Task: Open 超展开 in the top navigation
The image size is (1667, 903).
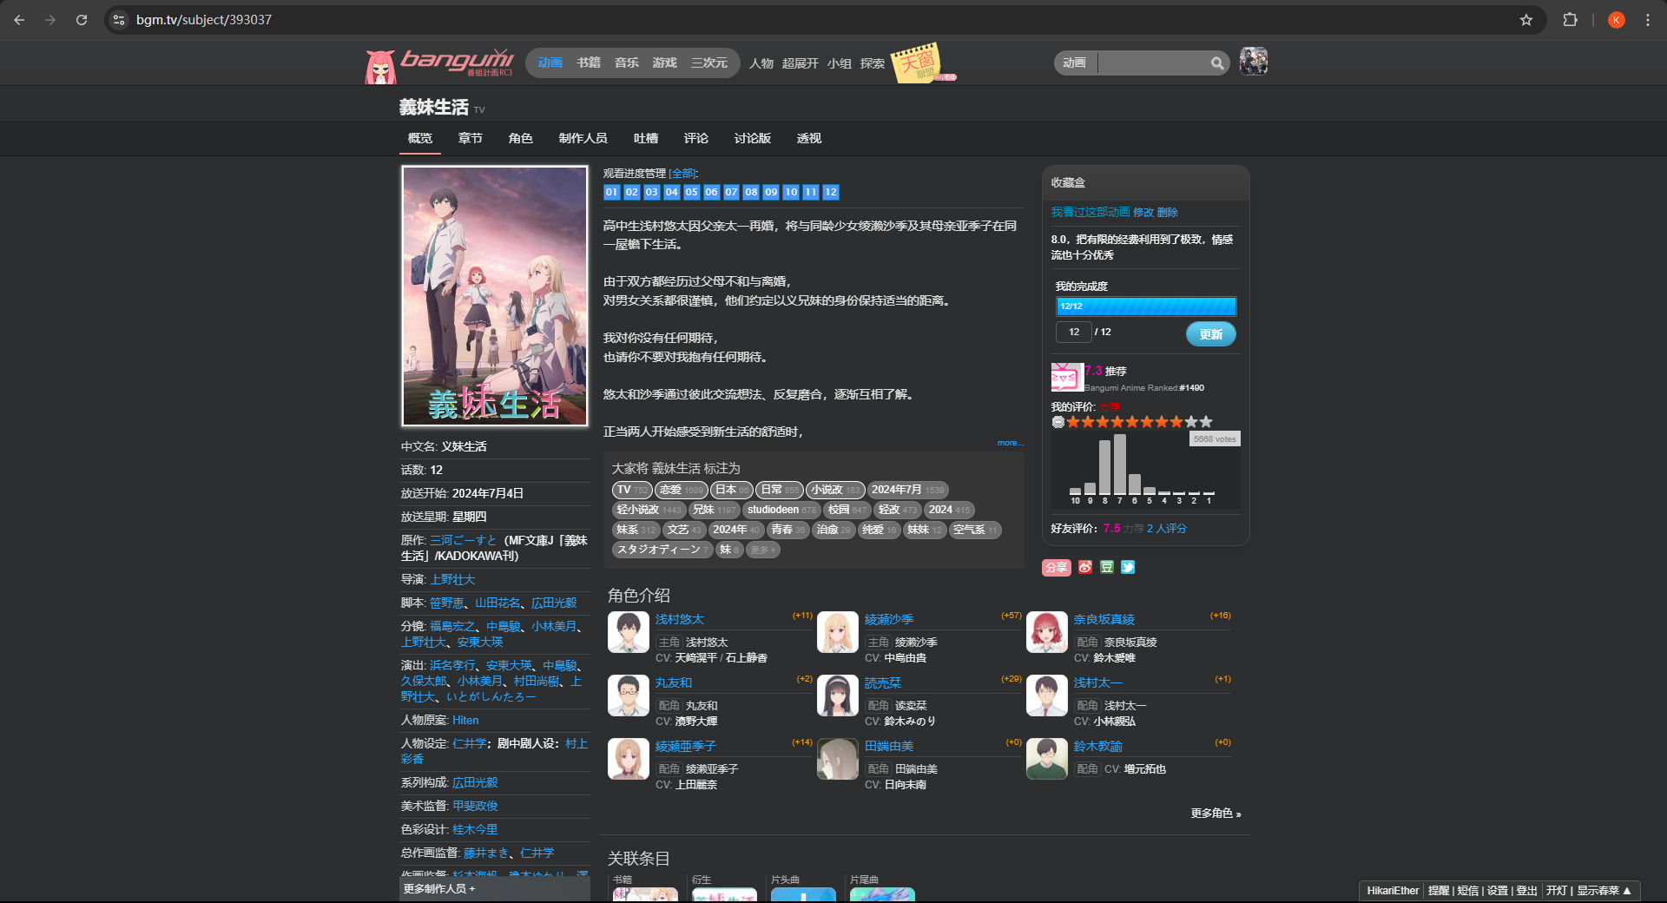Action: [800, 63]
